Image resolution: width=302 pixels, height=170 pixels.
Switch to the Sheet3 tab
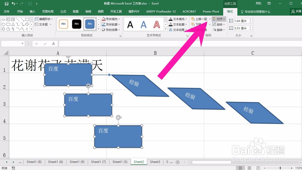(x=155, y=162)
